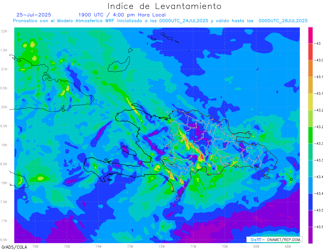
Task: Click the '22N' latitude label
Action: (4, 31)
